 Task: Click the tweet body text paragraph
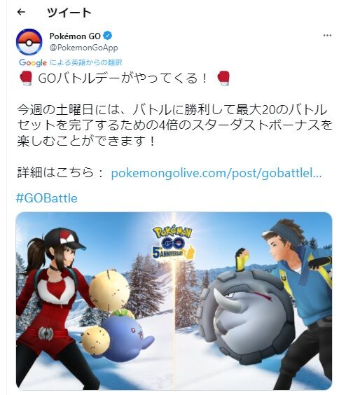[x=175, y=125]
